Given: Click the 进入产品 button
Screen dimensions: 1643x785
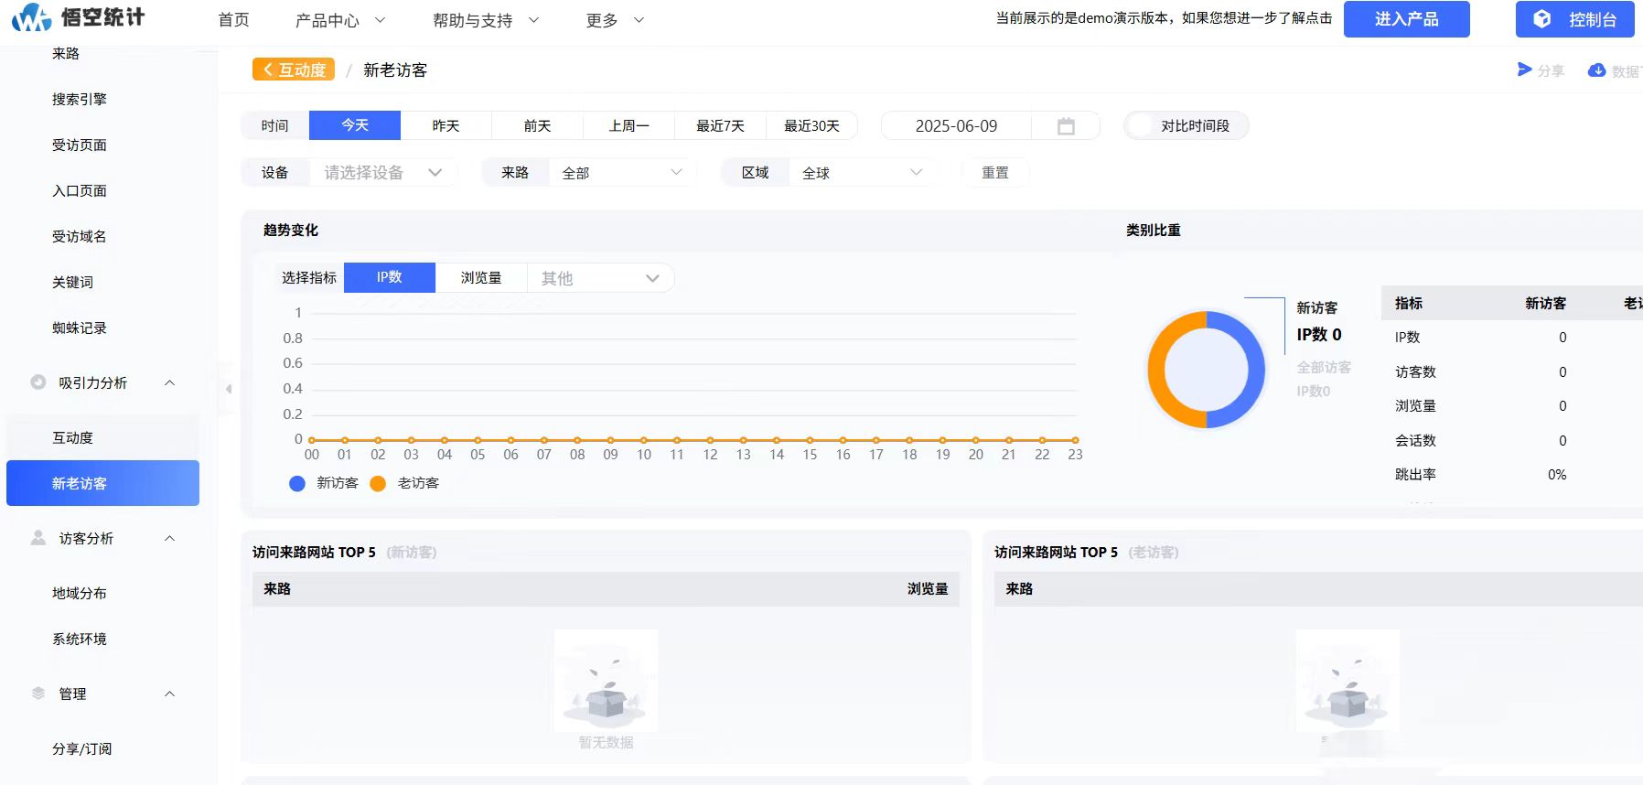Looking at the screenshot, I should [1407, 19].
